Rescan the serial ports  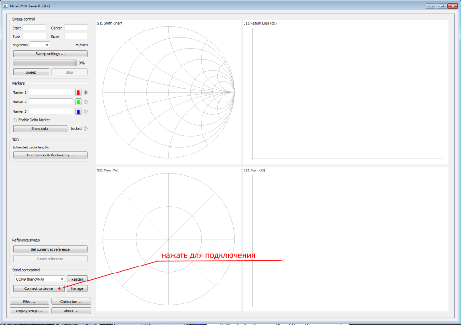coord(77,279)
